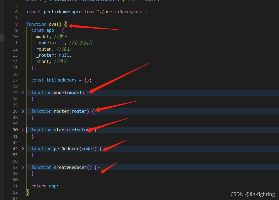Click line number 17 in gutter
Image resolution: width=279 pixels, height=200 pixels.
[15, 80]
